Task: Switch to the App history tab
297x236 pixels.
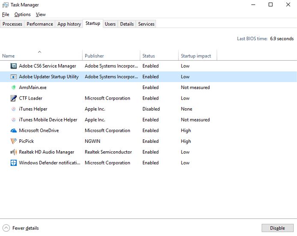Action: [69, 24]
